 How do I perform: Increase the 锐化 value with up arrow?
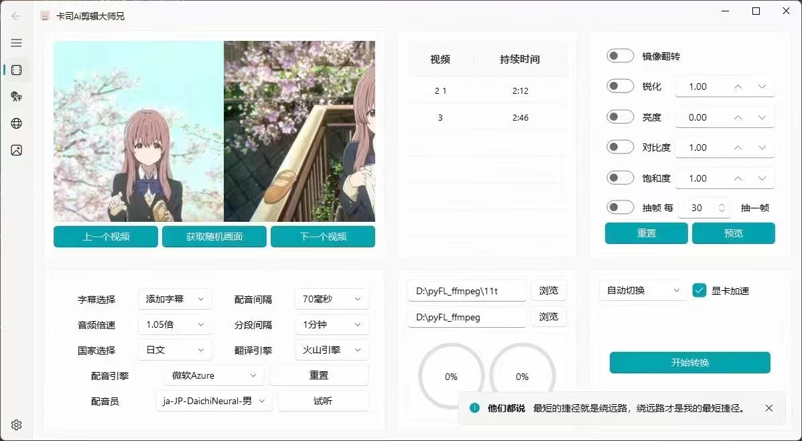click(738, 86)
